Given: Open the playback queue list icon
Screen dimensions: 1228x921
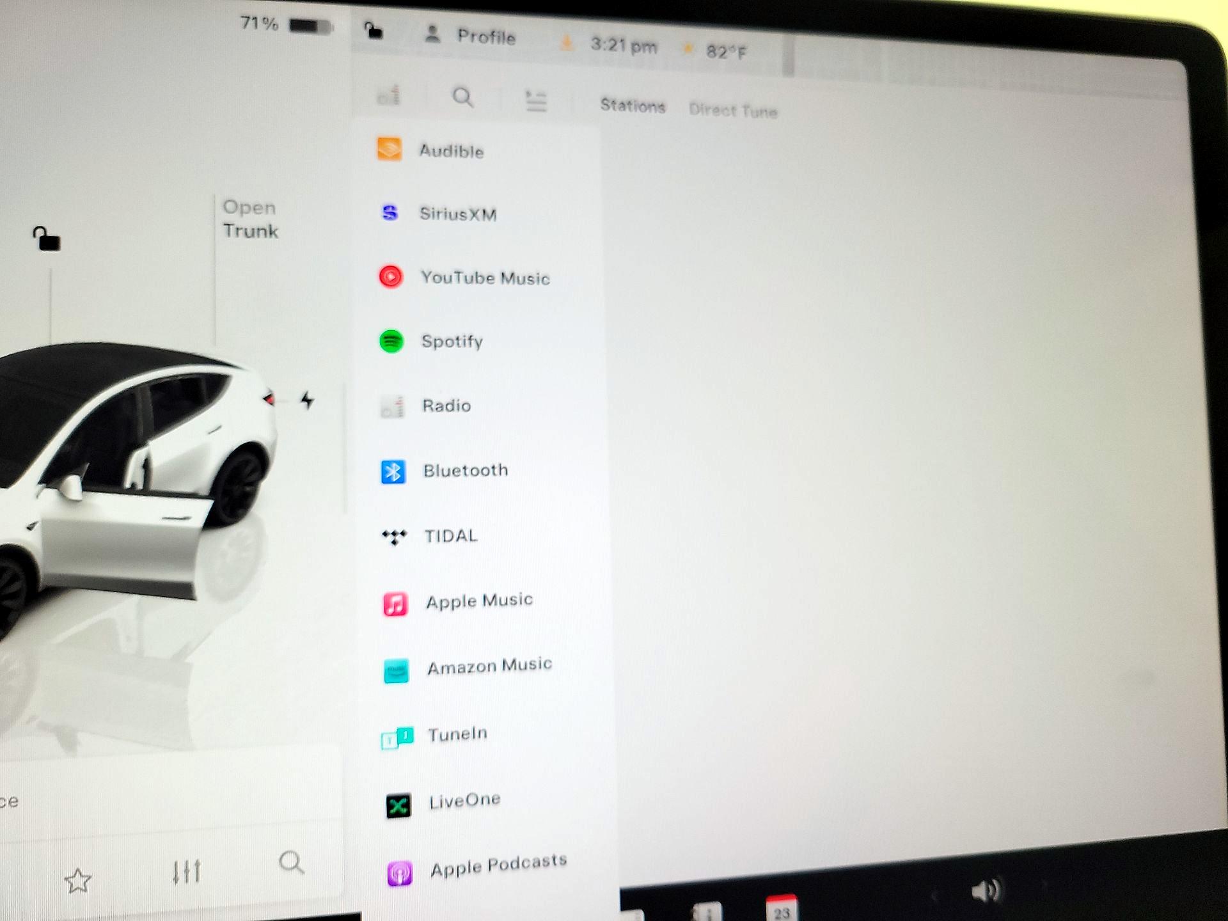Looking at the screenshot, I should 536,101.
